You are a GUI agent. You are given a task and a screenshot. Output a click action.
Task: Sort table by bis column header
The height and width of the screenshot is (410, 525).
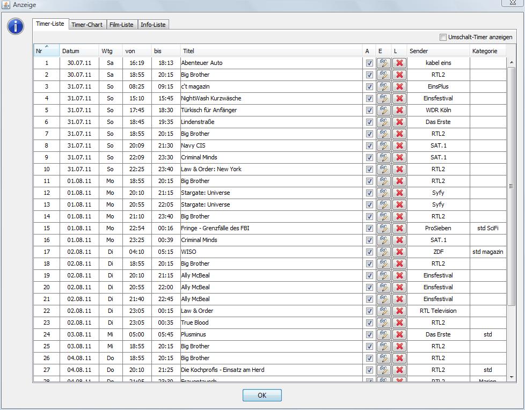pyautogui.click(x=166, y=51)
